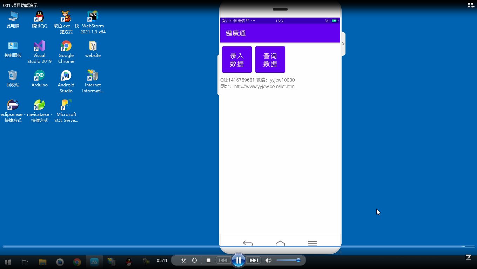Open the Windows Start menu
This screenshot has width=477, height=269.
[x=8, y=262]
